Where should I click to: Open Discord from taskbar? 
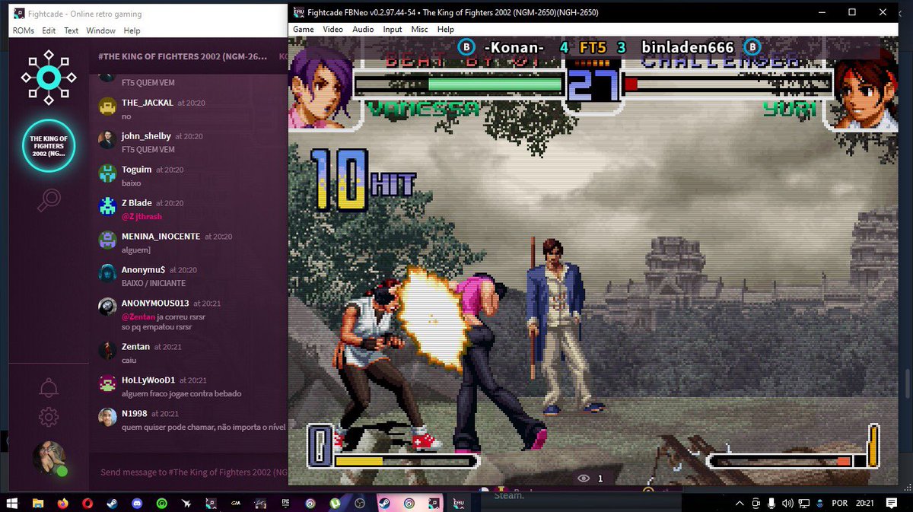(x=137, y=503)
